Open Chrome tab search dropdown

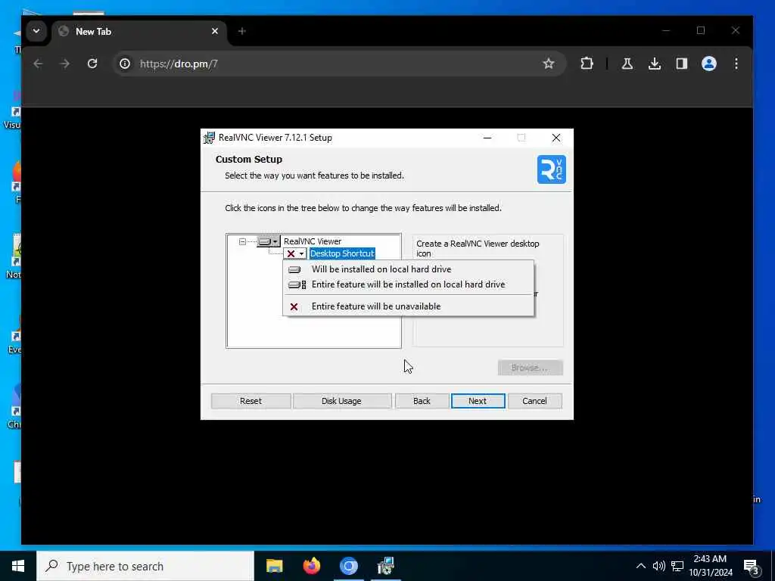pyautogui.click(x=36, y=31)
